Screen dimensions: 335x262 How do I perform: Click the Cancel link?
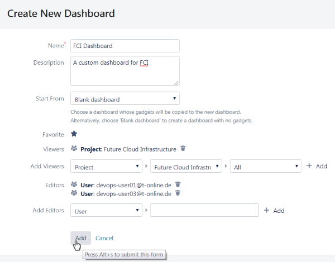(104, 238)
